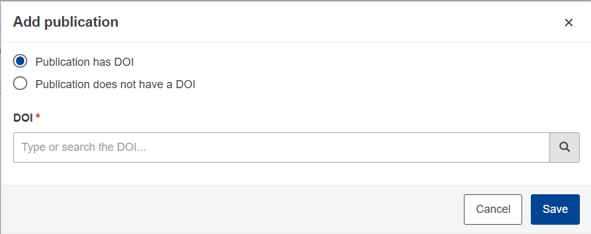
Task: Click the blue Save button in the footer
Action: (555, 209)
